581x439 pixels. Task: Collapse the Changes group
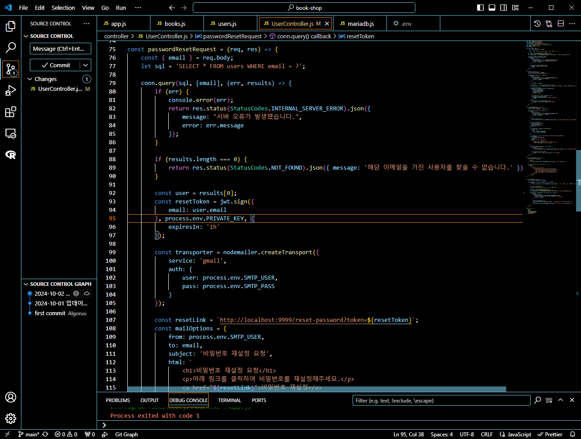pos(30,79)
